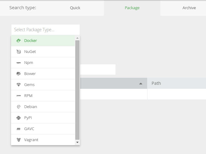The image size is (206, 154).
Task: Click the Npm logo icon
Action: pos(18,62)
